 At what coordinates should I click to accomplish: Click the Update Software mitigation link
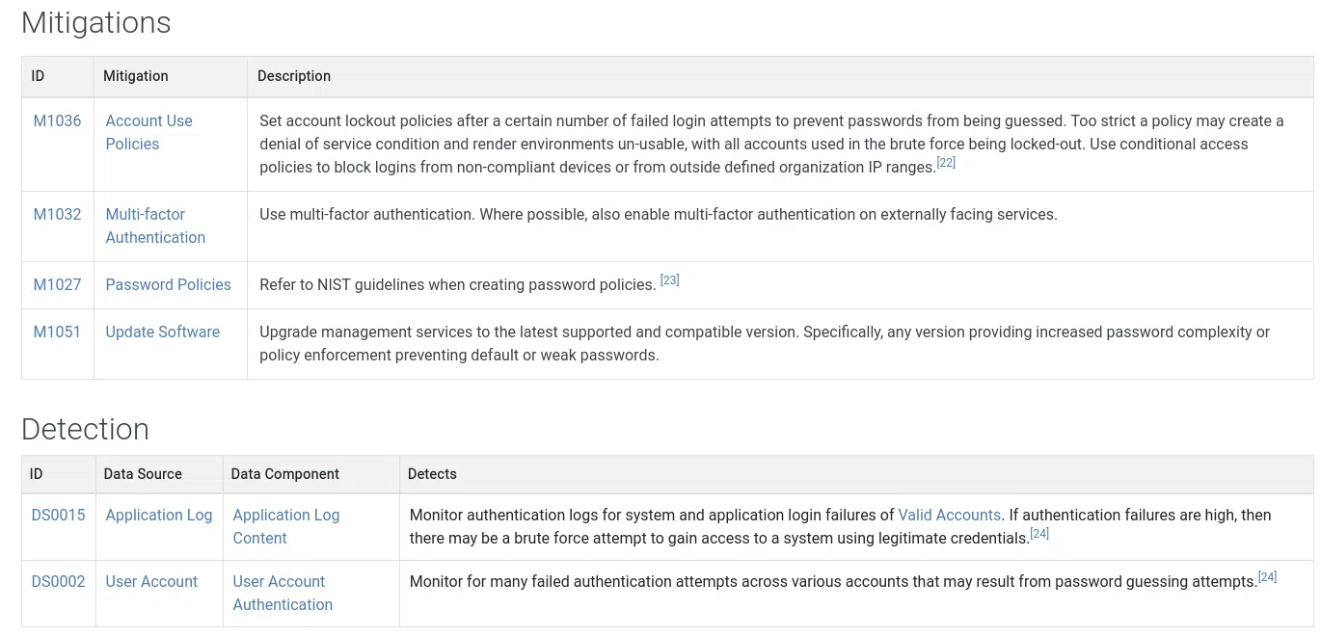click(x=162, y=332)
